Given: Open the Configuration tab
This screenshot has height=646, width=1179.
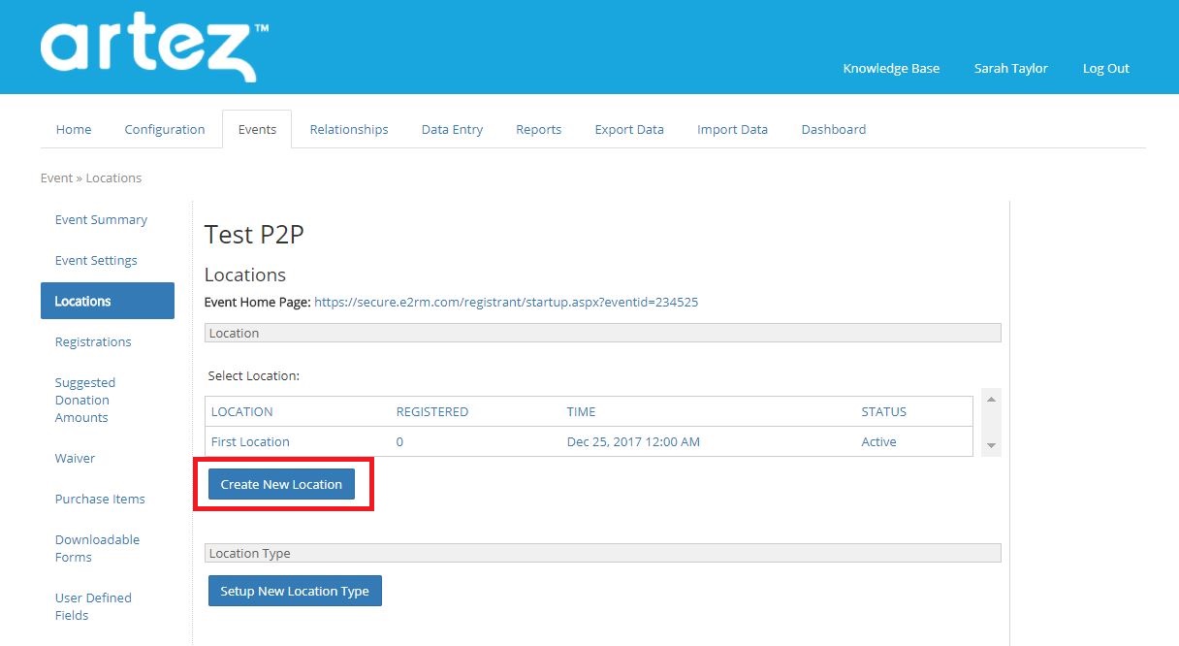Looking at the screenshot, I should 165,129.
